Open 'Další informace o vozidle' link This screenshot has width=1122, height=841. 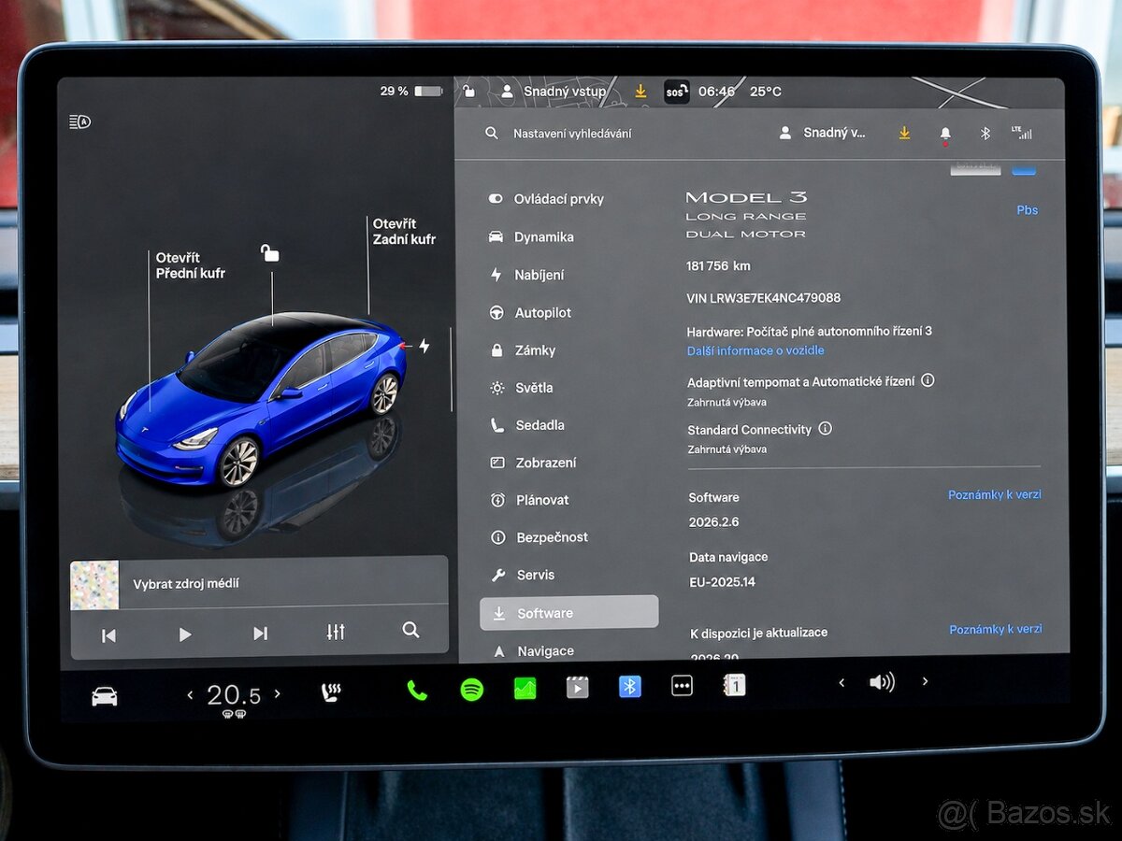pos(755,350)
